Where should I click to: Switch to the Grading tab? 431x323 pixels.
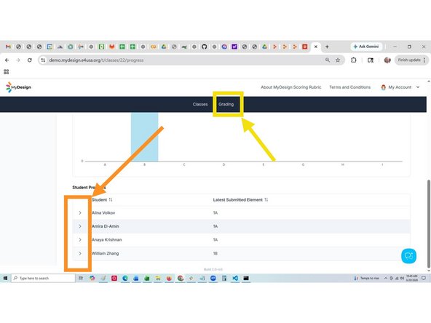pos(226,104)
